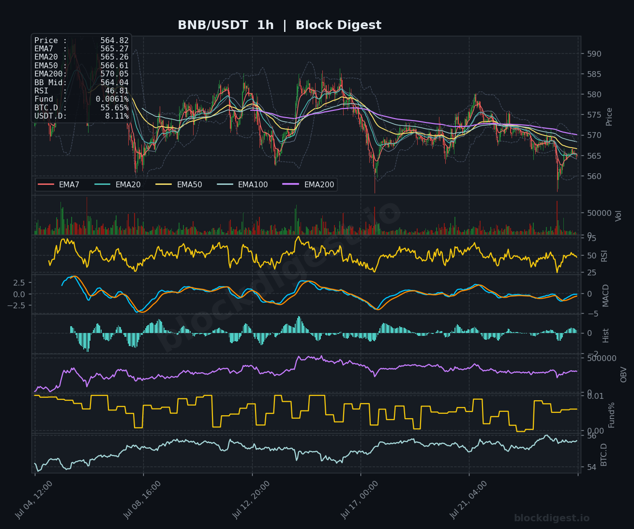The width and height of the screenshot is (634, 529).
Task: Click the 56 tick on the BTC.D axis
Action: 591,436
